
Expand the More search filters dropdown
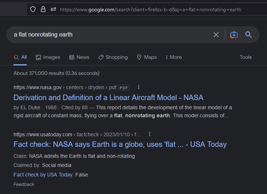174,57
